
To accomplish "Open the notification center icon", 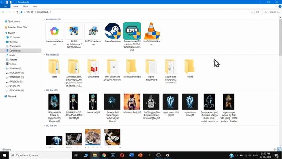I will click(276, 155).
